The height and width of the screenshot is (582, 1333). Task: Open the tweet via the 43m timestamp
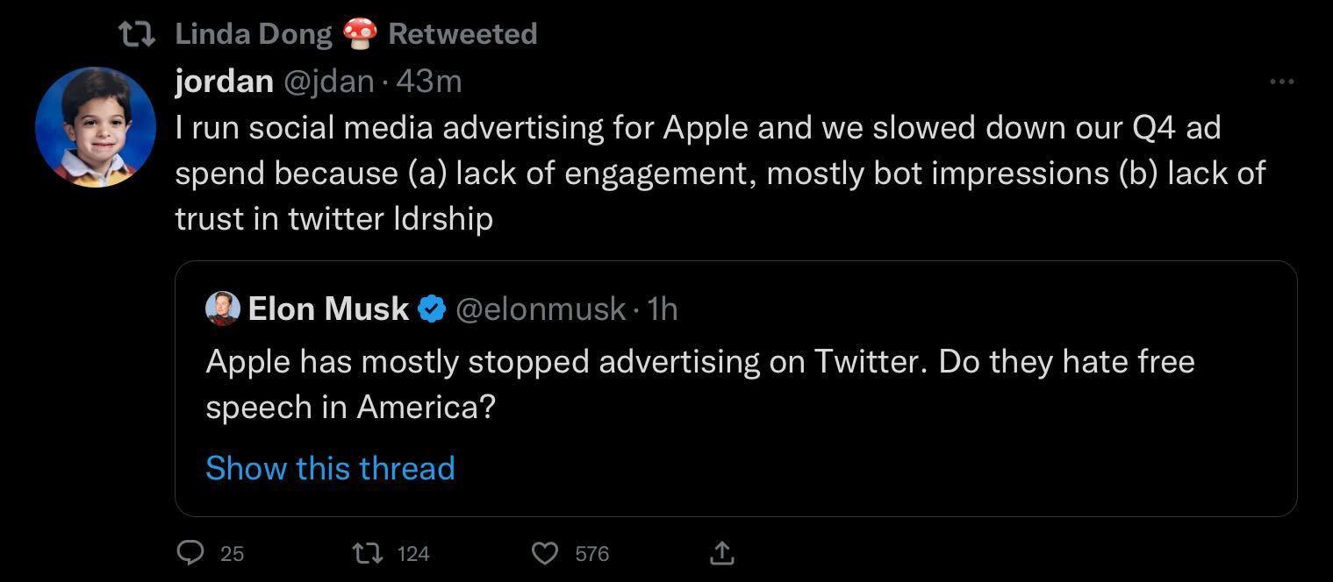click(x=429, y=82)
